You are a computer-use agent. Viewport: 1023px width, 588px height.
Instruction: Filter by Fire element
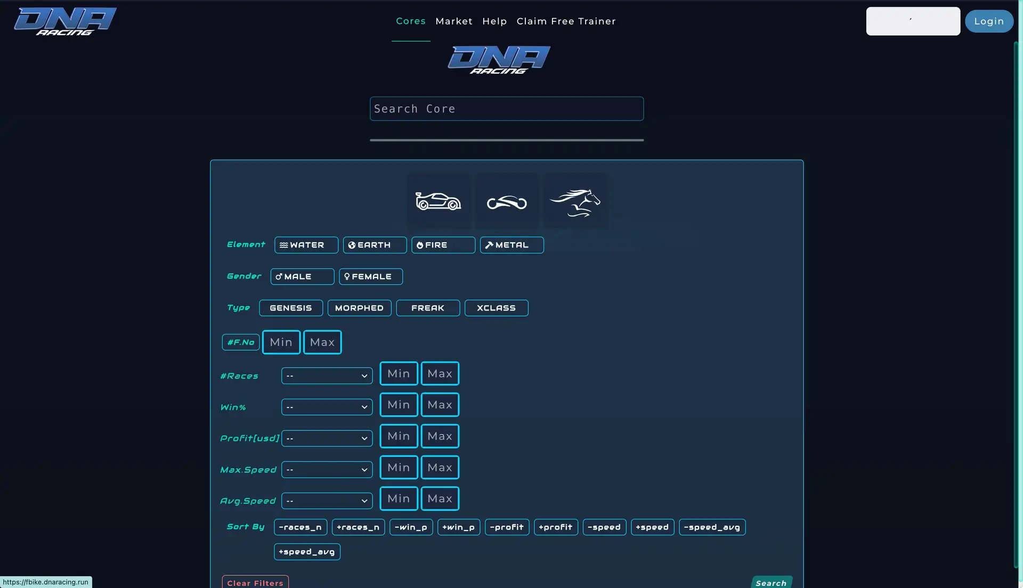pos(443,245)
